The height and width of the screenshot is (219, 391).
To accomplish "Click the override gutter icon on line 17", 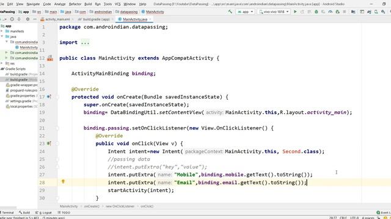I will (49, 97).
